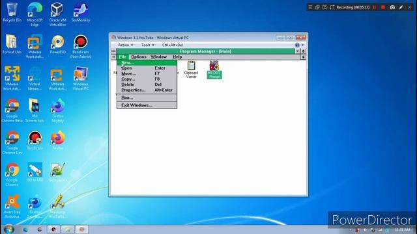Viewport: 417px width, 234px height.
Task: Open Google Chrome Dev desktop shortcut
Action: point(12,143)
